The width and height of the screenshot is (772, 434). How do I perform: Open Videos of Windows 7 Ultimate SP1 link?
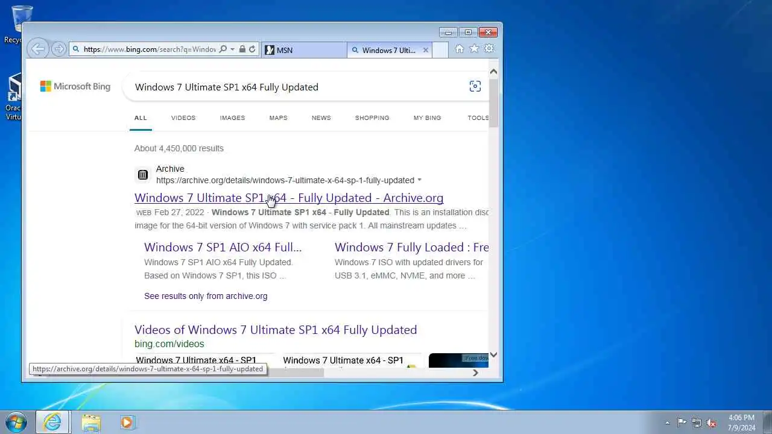tap(276, 330)
